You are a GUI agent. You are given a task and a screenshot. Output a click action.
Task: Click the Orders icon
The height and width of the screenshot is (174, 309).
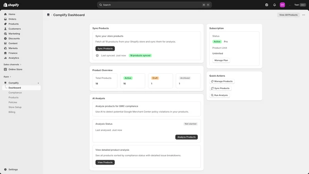click(x=5, y=19)
